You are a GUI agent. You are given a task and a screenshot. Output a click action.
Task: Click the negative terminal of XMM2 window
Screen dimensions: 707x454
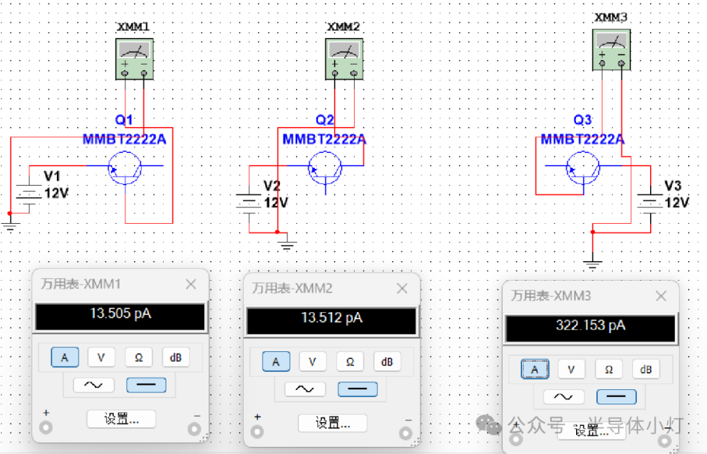[x=405, y=433]
